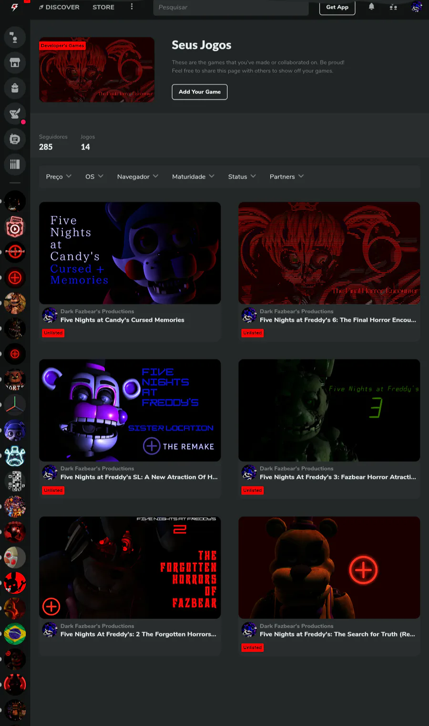Open FNaF SL: A New Atraction title link

(139, 477)
